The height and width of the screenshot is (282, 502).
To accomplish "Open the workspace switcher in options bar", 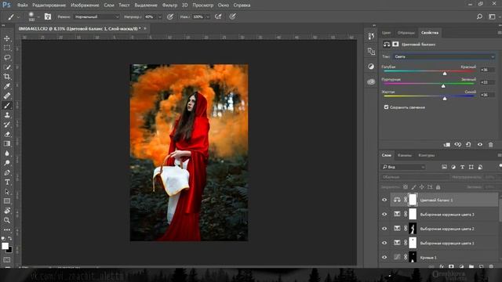I will click(492, 16).
